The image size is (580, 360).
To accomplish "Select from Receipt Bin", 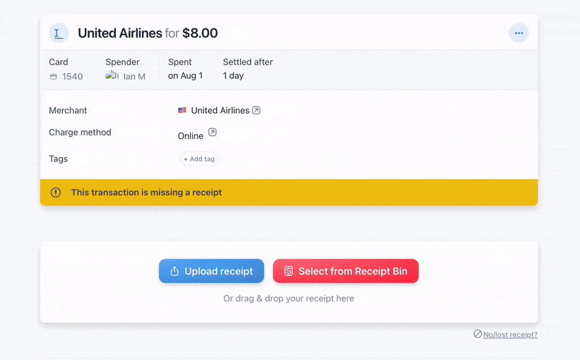I will click(346, 271).
